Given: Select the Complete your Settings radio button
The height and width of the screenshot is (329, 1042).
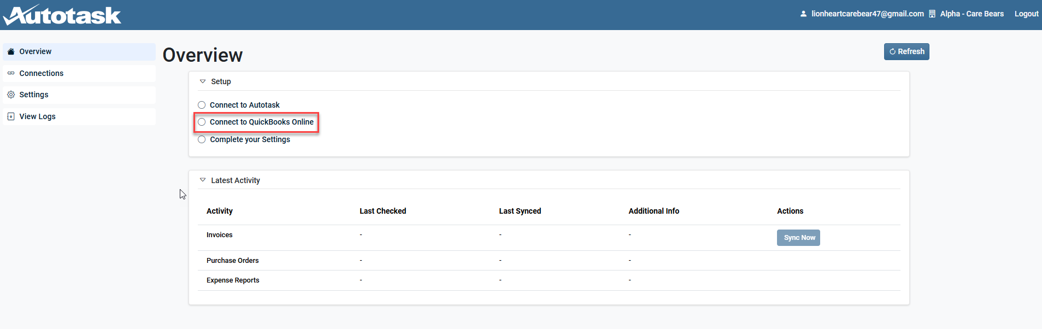Looking at the screenshot, I should click(202, 139).
